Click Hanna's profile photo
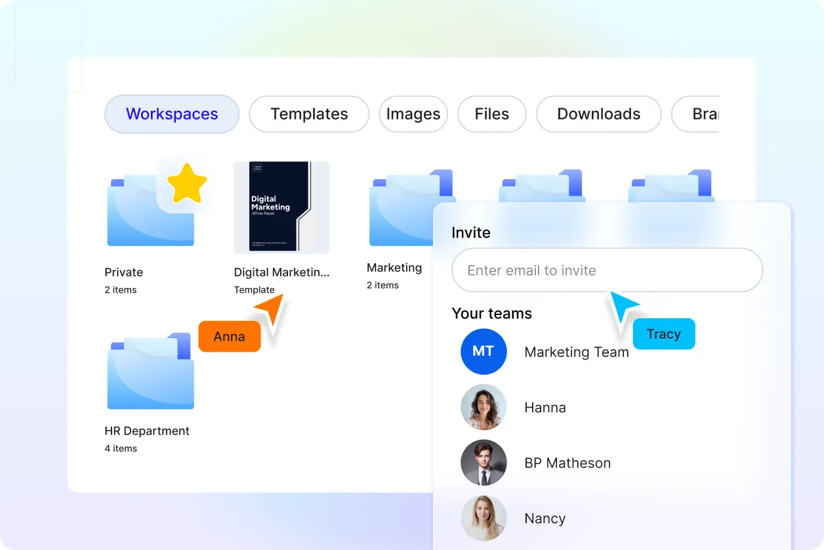Viewport: 824px width, 550px height. coord(484,408)
